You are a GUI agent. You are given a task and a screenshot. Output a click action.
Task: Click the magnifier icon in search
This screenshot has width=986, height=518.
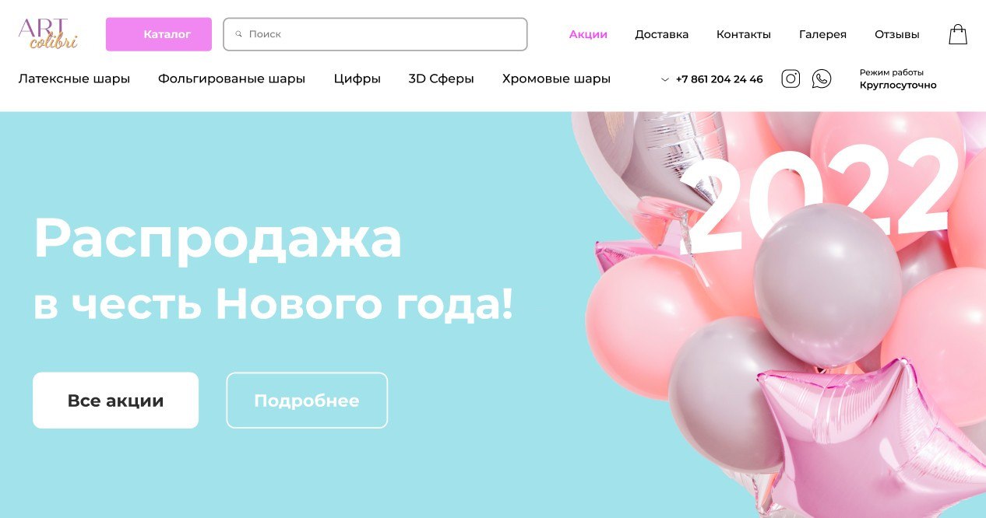239,34
